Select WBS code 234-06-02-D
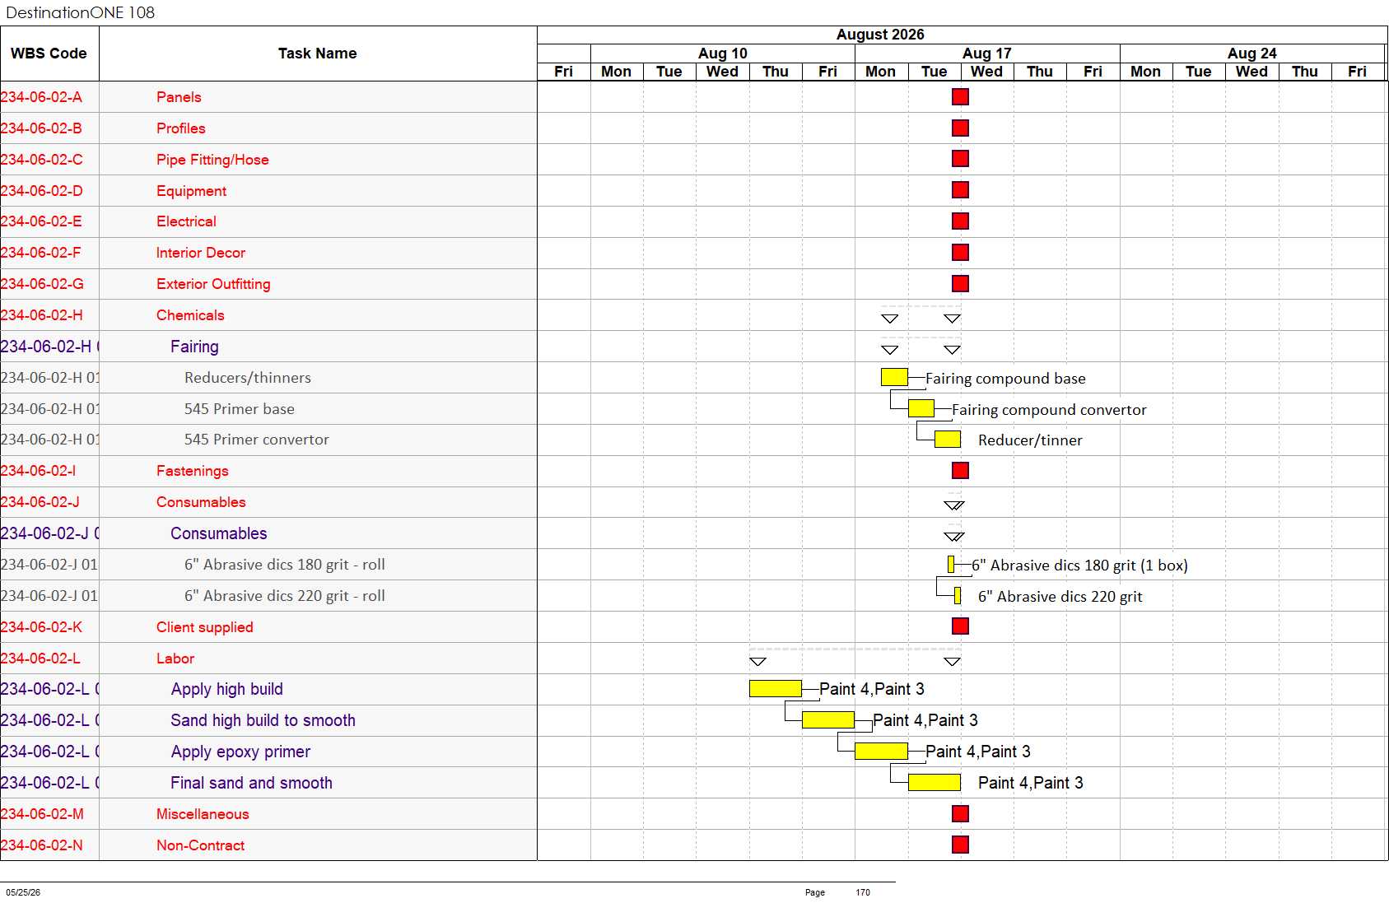 (41, 191)
